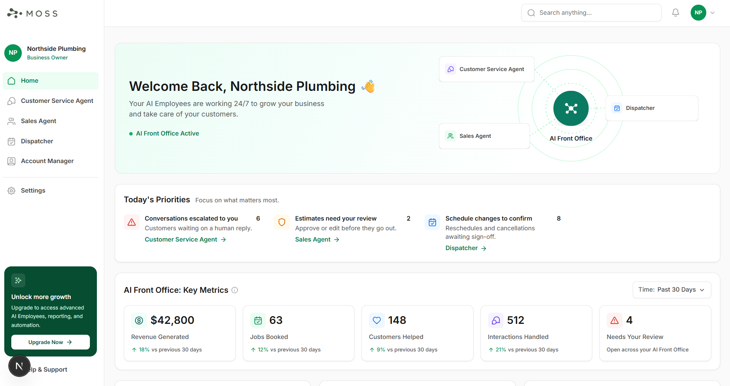Click the Upgrade Now button

[51, 342]
